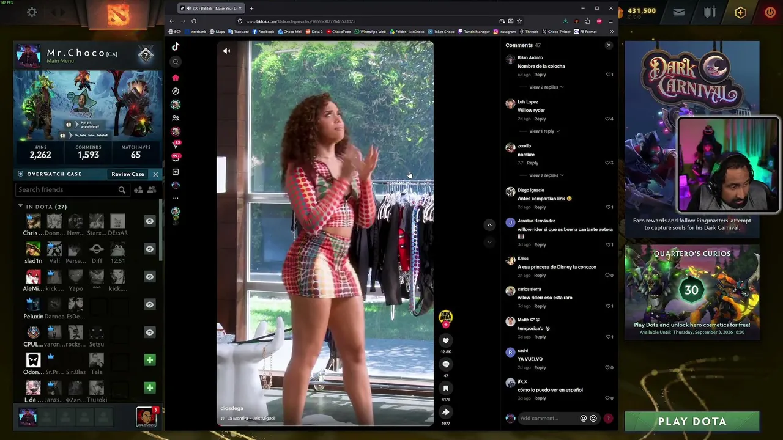Focus the Search friends field
The image size is (783, 440).
pyautogui.click(x=72, y=190)
